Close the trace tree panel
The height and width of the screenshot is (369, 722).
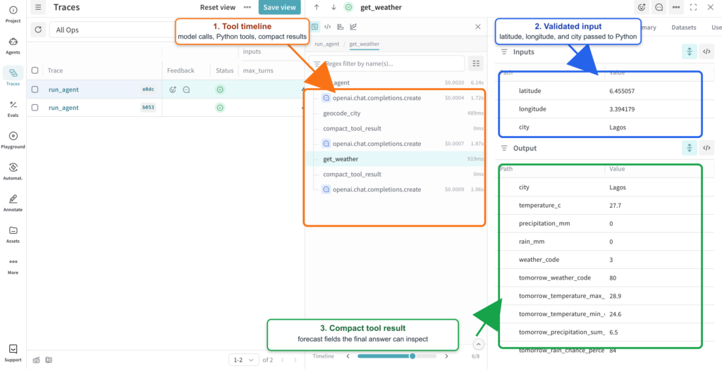[x=478, y=27]
